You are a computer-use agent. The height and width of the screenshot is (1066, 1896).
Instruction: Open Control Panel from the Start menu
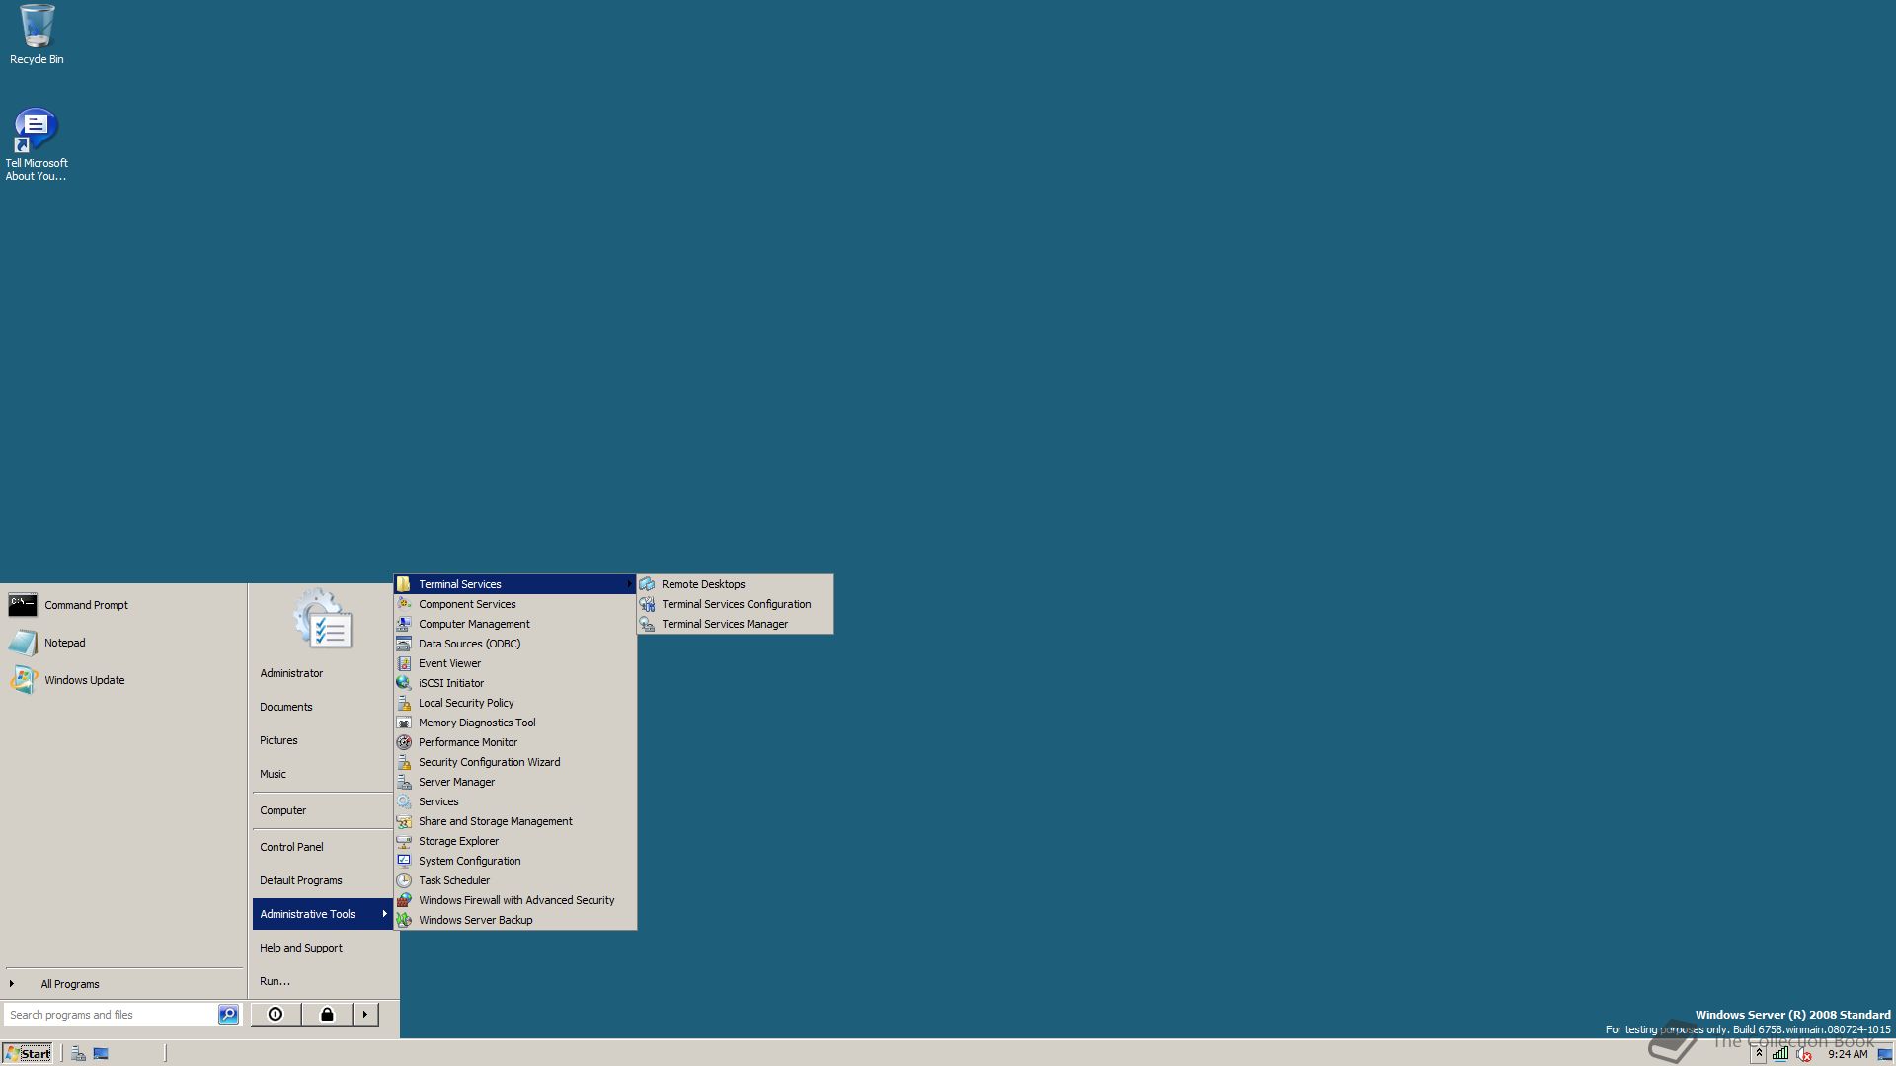click(x=291, y=847)
